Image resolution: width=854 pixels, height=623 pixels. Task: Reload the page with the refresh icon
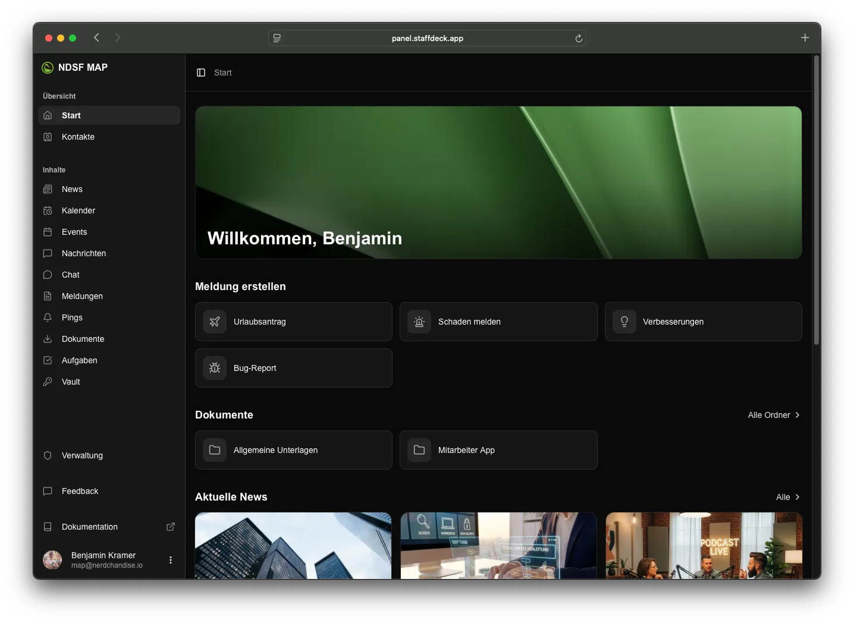point(579,38)
